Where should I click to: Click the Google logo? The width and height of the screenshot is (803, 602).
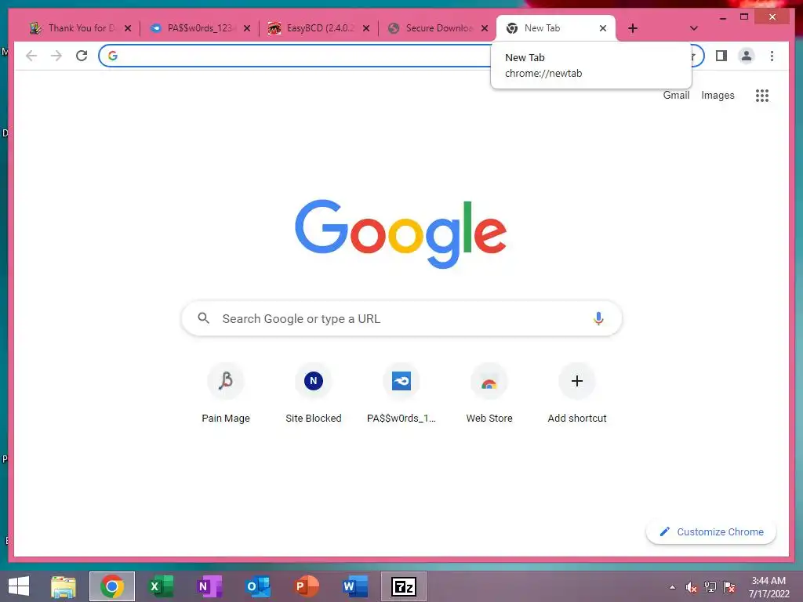click(401, 234)
